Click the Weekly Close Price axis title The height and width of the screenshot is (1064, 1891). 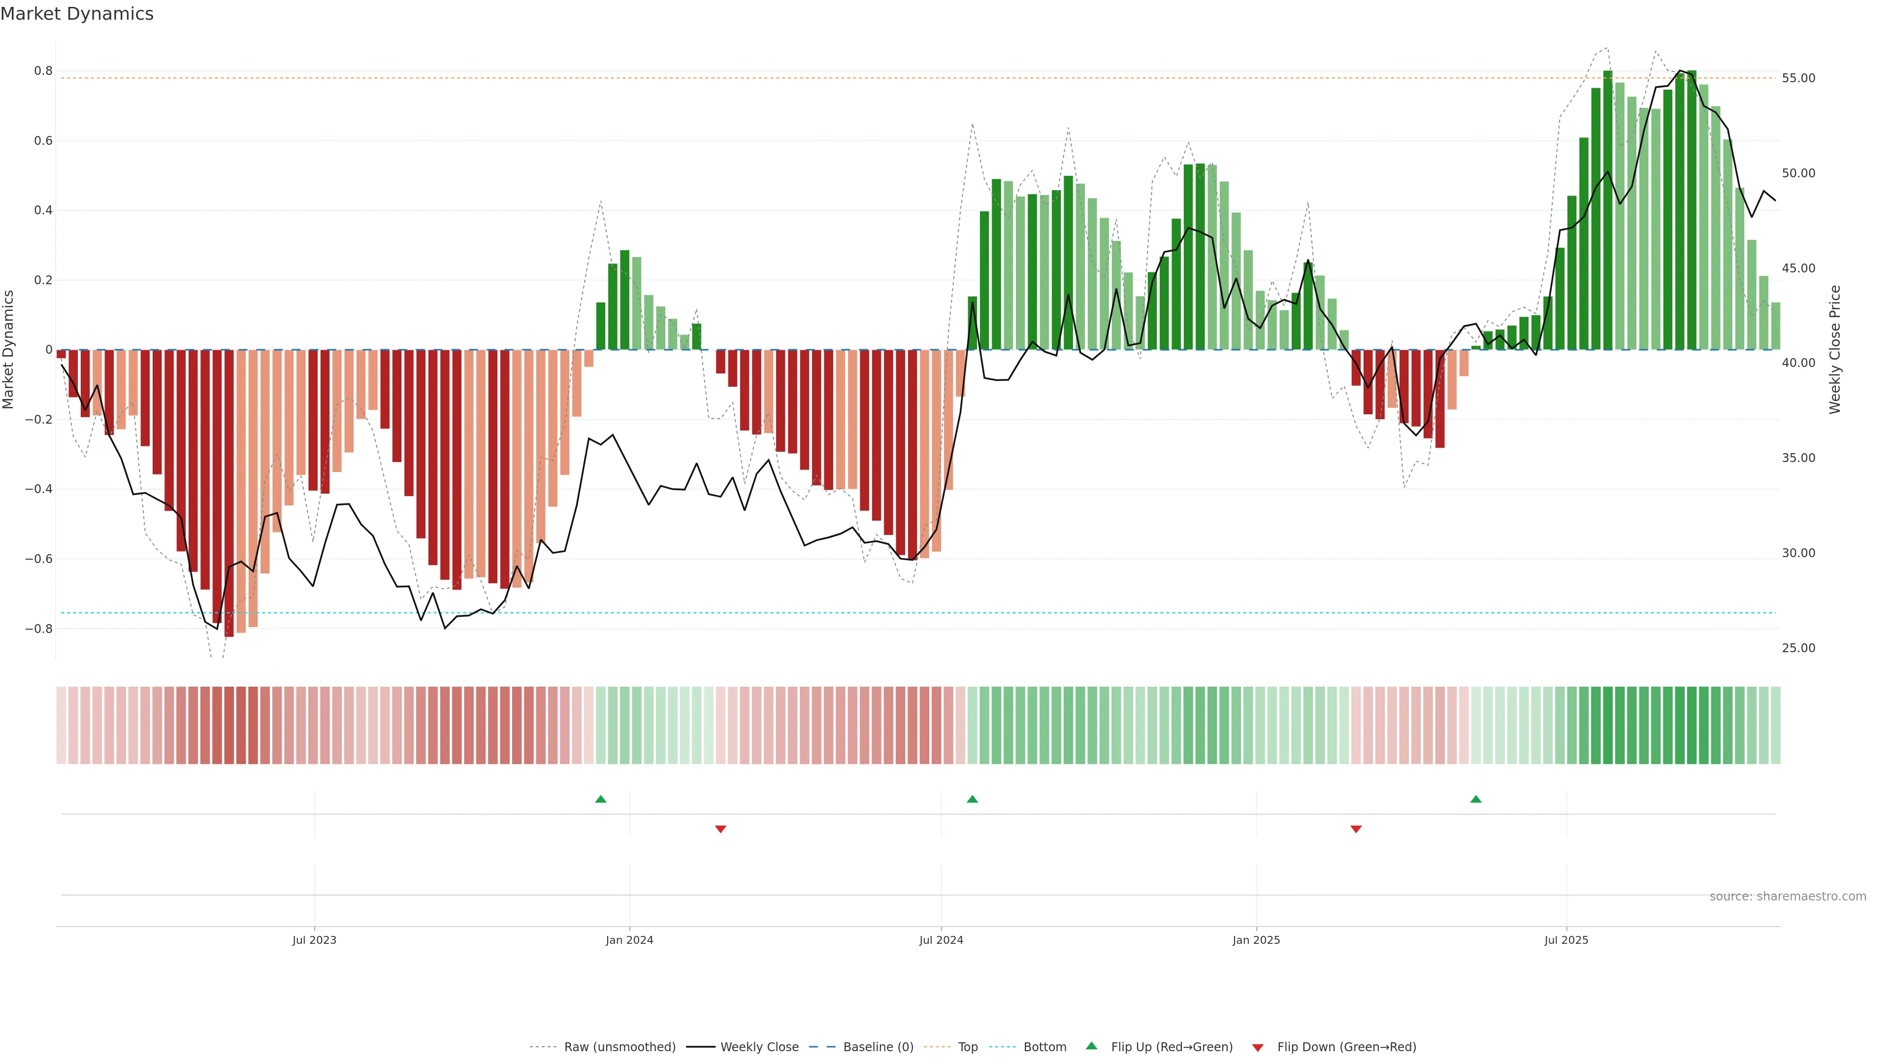pos(1835,350)
